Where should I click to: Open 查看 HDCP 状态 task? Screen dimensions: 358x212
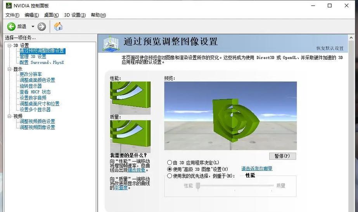[x=35, y=92]
